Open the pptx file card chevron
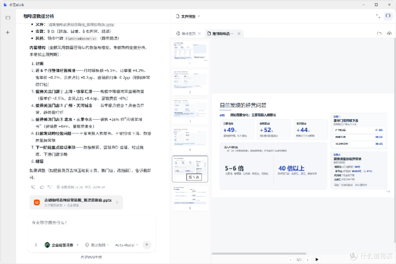Image resolution: width=396 pixels, height=264 pixels. pyautogui.click(x=117, y=202)
